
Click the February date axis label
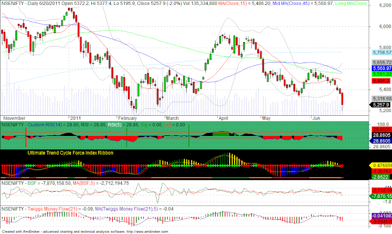point(127,118)
